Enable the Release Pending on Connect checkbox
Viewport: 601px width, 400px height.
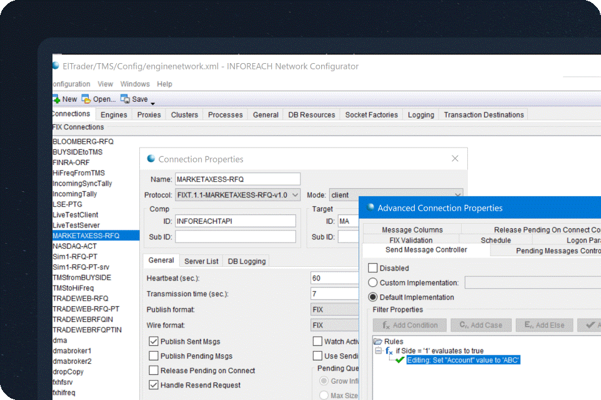tap(154, 370)
